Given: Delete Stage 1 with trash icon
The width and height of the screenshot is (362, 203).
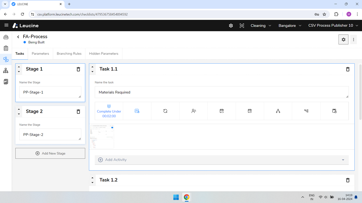Looking at the screenshot, I should (x=78, y=69).
